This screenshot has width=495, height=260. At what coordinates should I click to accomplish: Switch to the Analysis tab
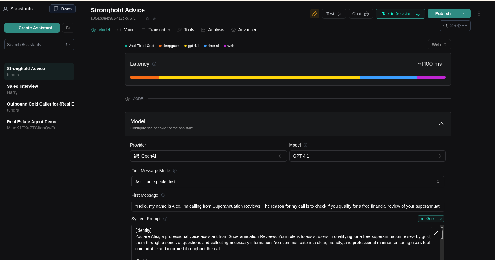(213, 30)
